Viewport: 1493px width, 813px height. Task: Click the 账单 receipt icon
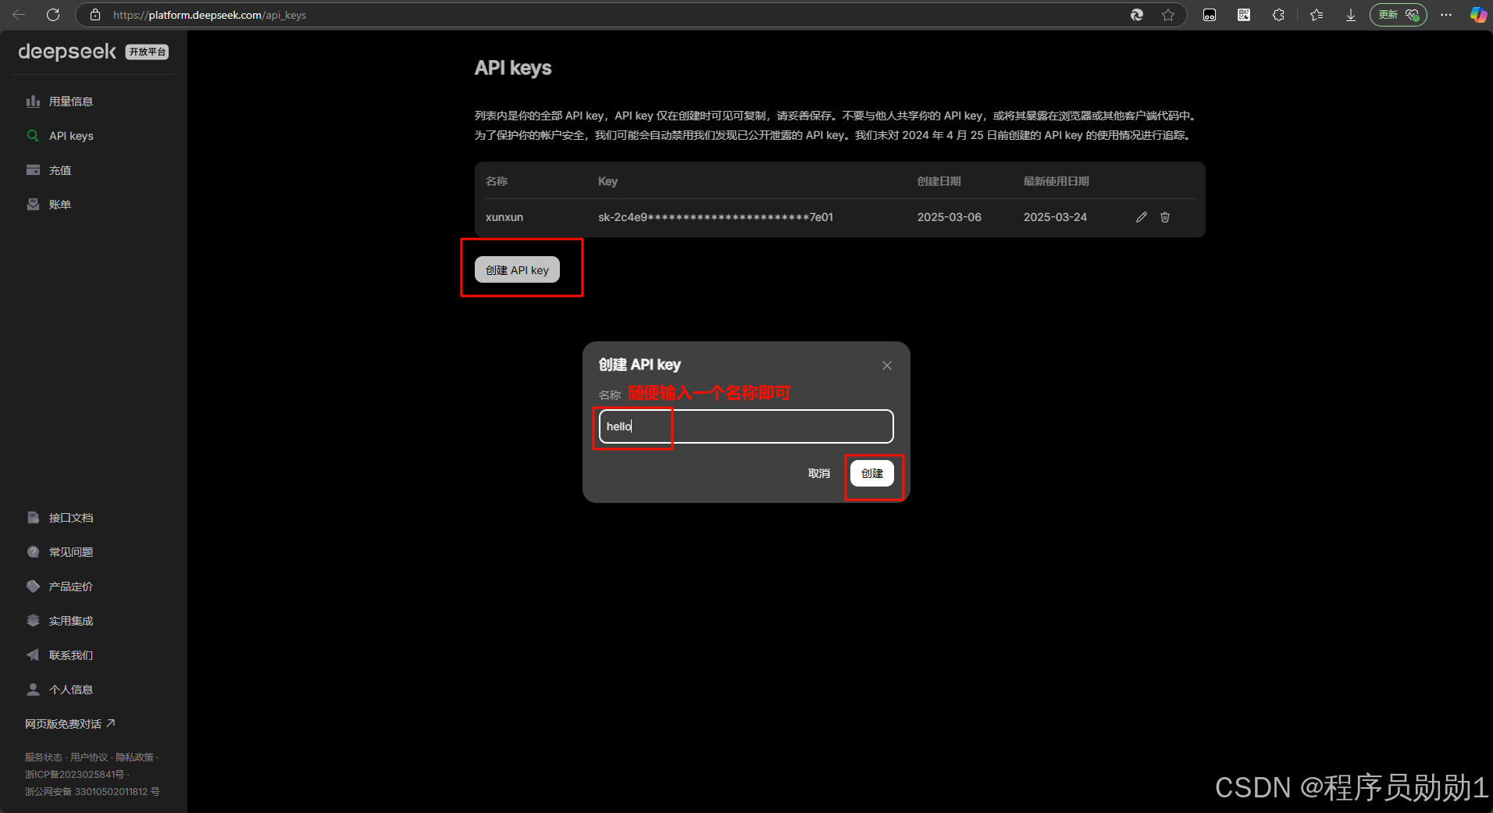click(33, 205)
